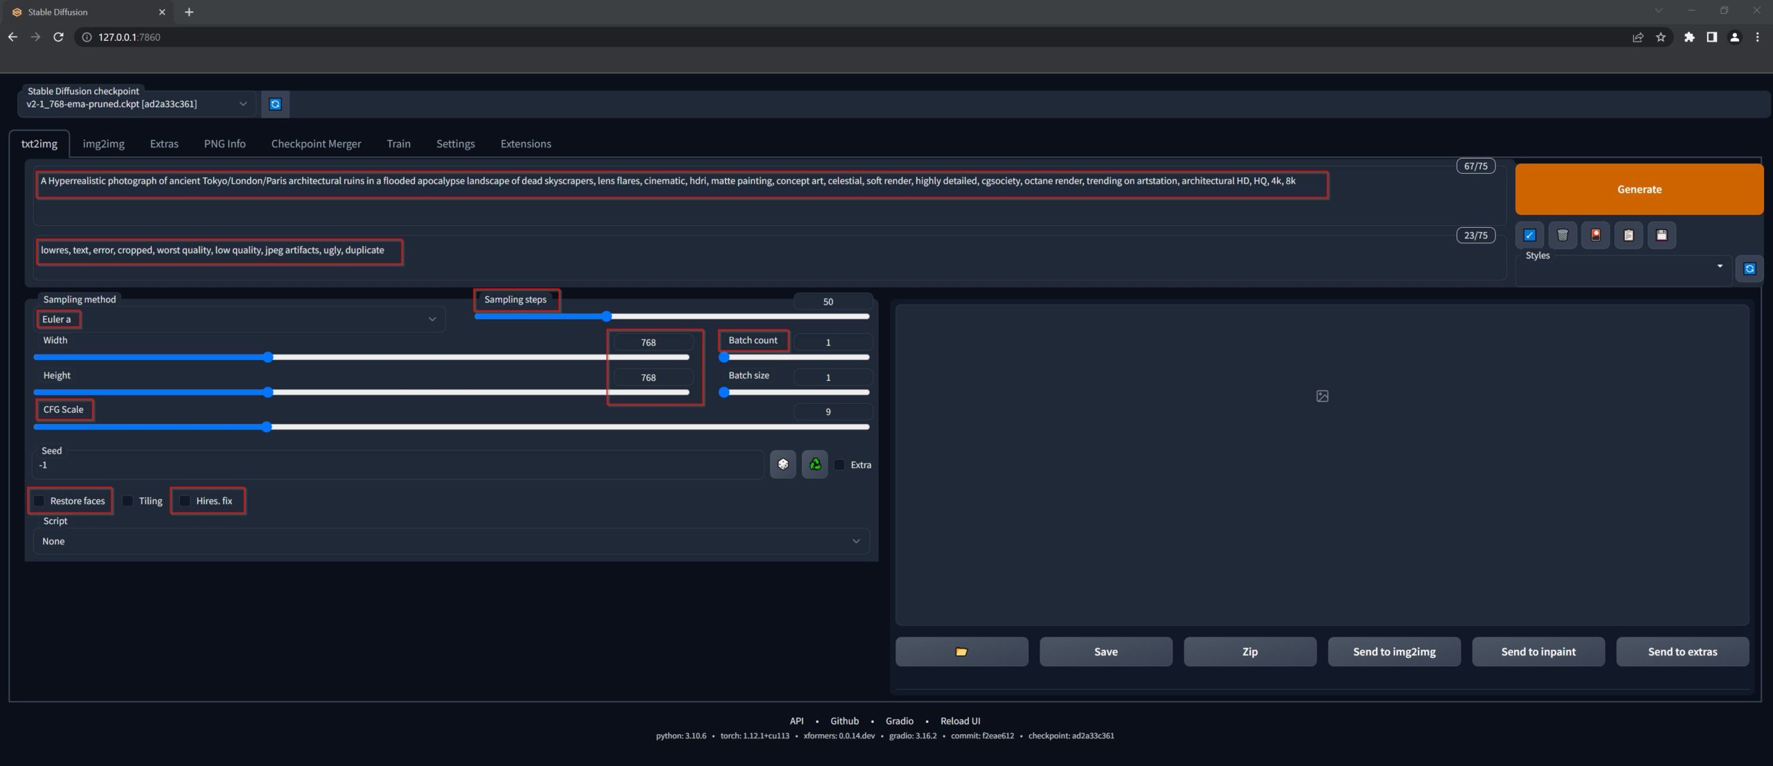The width and height of the screenshot is (1773, 766).
Task: Click the arrow icon to read last generation parameters
Action: coord(1529,235)
